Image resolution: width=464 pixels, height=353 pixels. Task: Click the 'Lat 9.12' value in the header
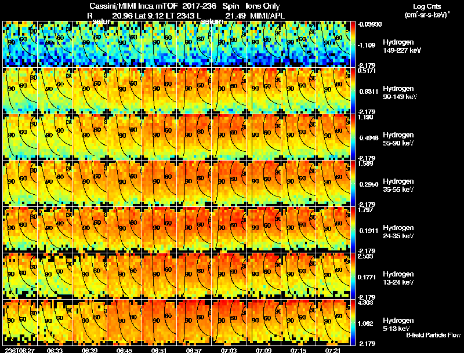click(150, 16)
